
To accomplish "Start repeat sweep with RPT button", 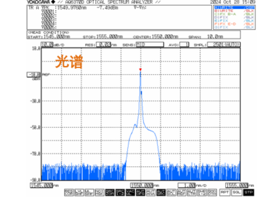I will 225,192.
